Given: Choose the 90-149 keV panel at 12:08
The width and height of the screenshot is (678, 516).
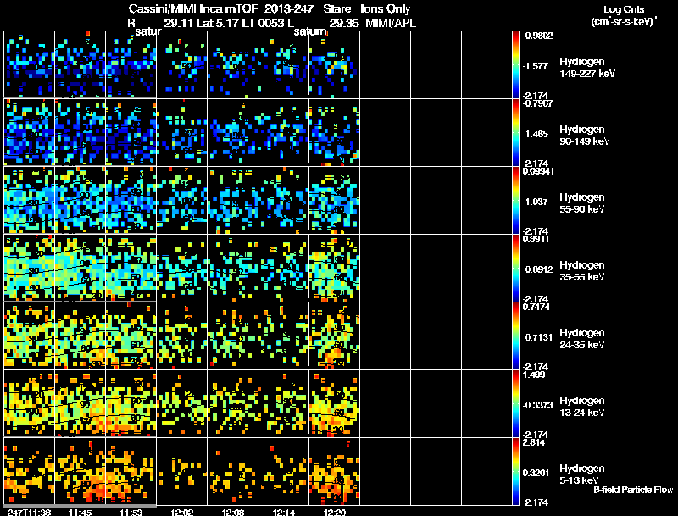Looking at the screenshot, I should [232, 132].
